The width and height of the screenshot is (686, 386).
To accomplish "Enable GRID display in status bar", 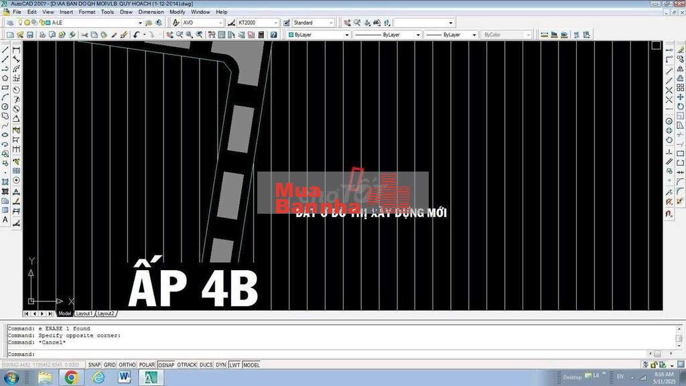I will click(110, 365).
